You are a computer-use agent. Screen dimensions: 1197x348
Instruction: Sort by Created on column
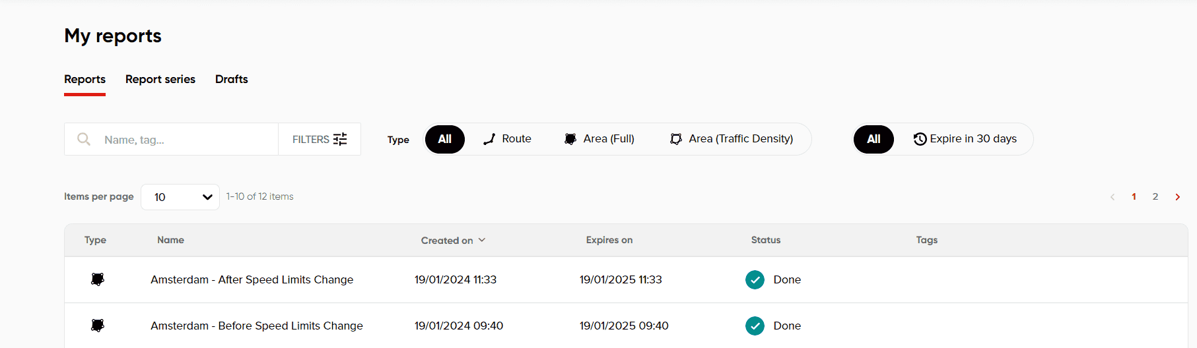pos(453,241)
